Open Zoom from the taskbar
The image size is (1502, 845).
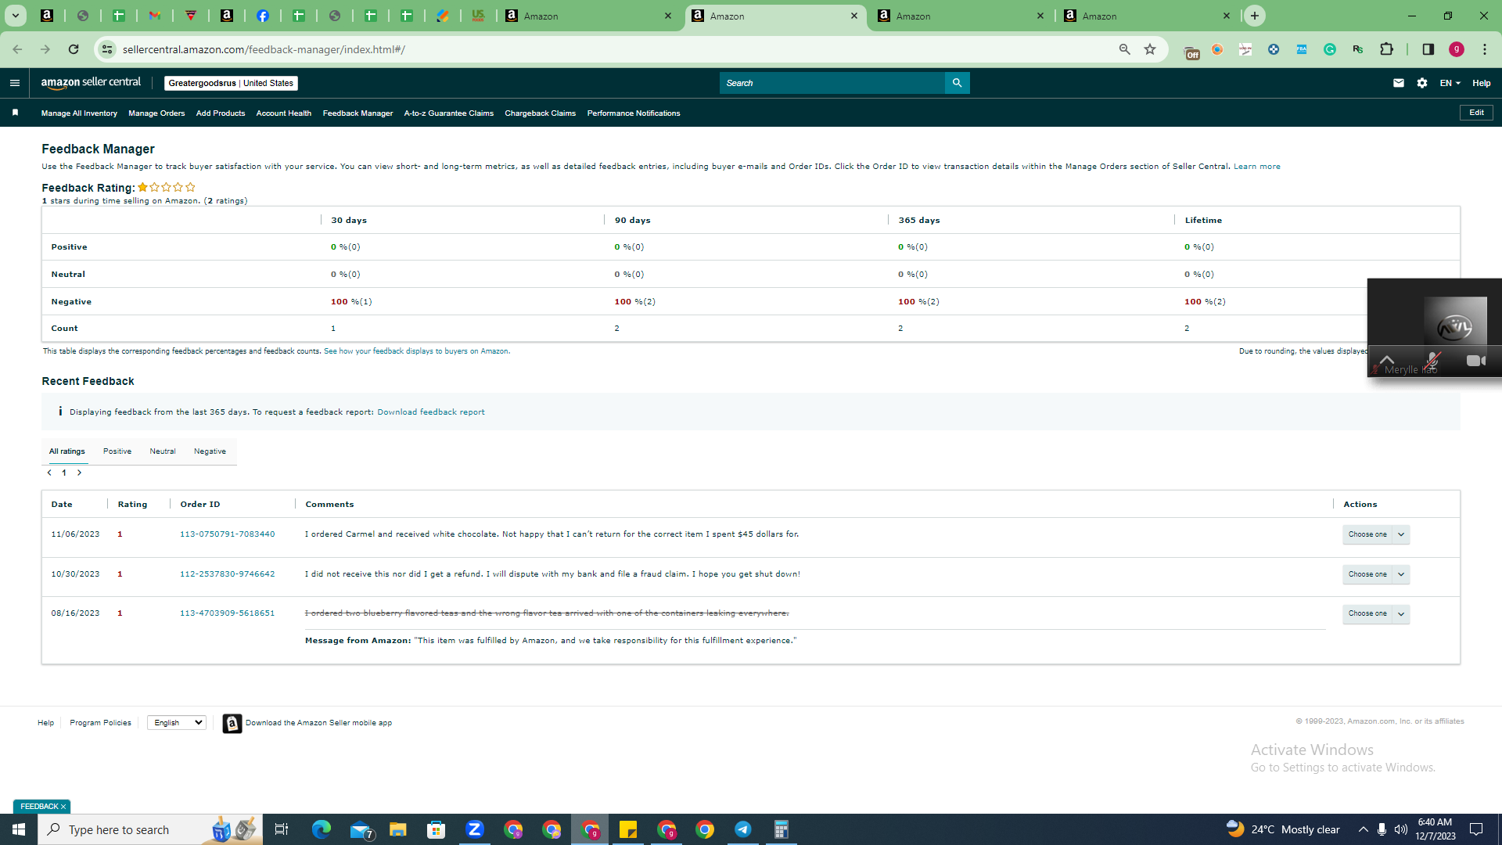pyautogui.click(x=475, y=829)
